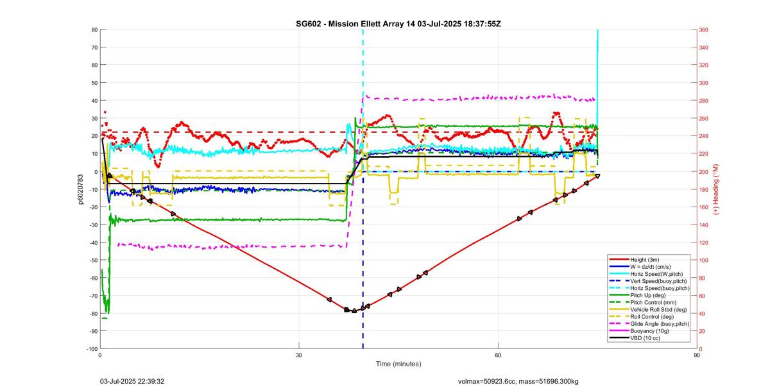Click the 'Glide Angle (buoy,pitch)' legend entry
Screen dimensions: 770x392
[650, 323]
